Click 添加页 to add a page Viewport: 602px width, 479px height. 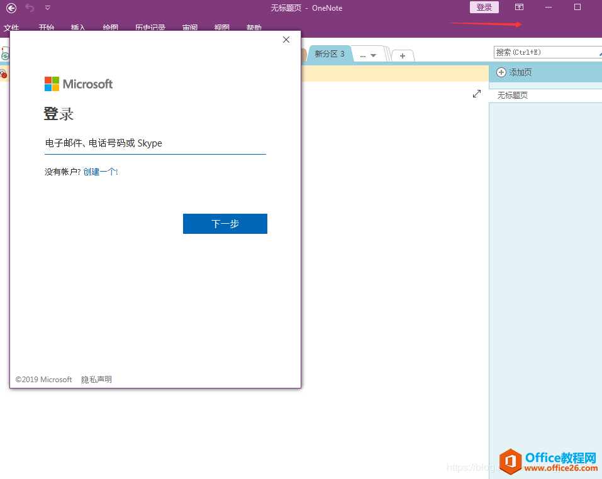pyautogui.click(x=514, y=72)
